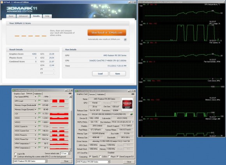The width and height of the screenshot is (226, 165).
Task: Select the Results tab in 3DMark 11
Action: (36, 16)
